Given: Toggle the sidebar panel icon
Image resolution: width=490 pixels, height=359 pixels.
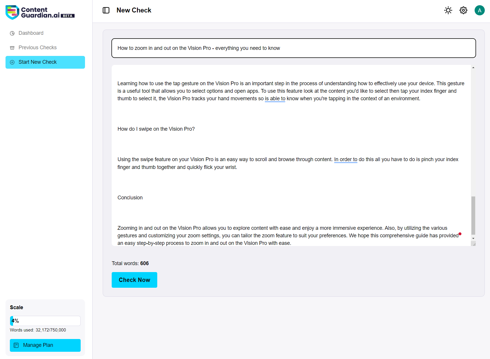Looking at the screenshot, I should click(106, 10).
